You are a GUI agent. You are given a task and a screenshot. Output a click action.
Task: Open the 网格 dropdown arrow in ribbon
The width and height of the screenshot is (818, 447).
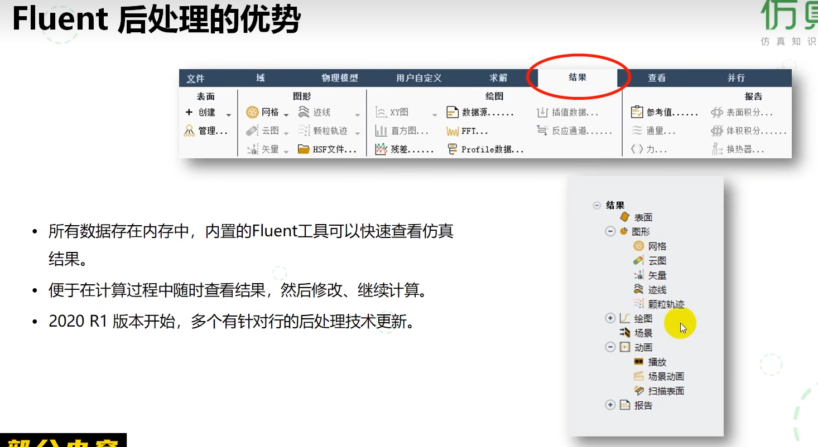coord(286,115)
